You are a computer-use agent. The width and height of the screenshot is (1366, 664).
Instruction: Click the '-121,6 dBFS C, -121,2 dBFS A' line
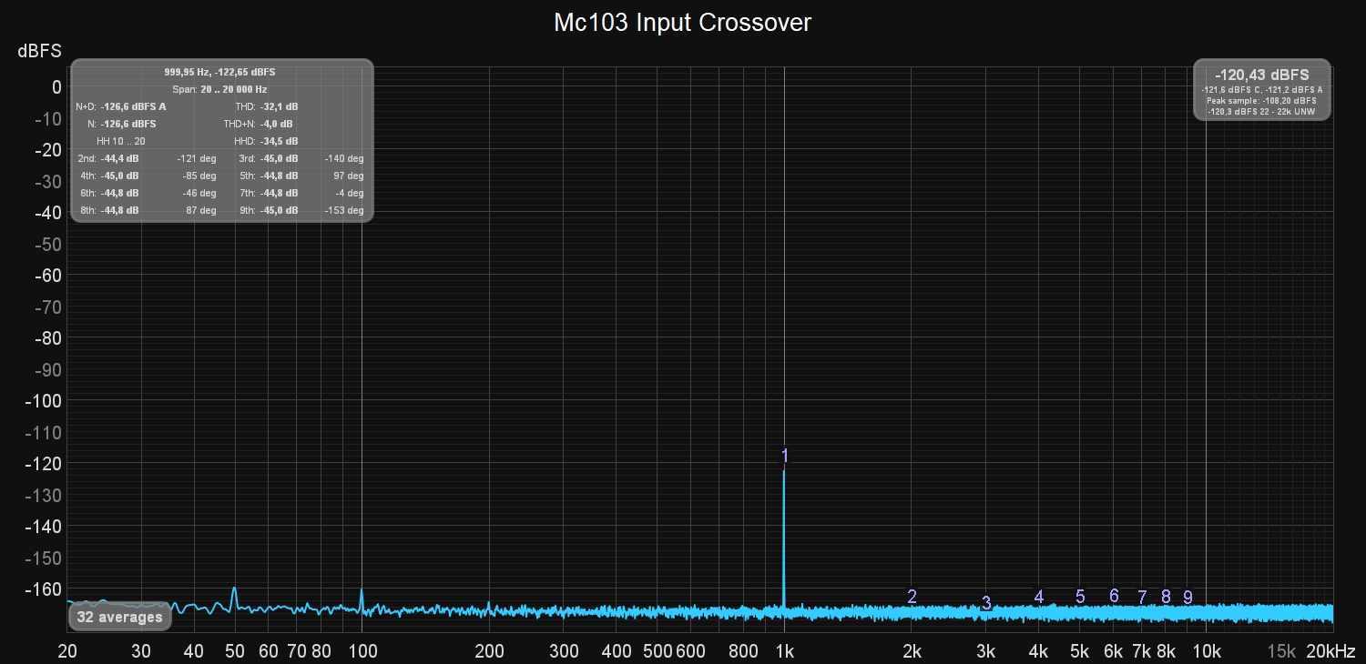pos(1262,89)
